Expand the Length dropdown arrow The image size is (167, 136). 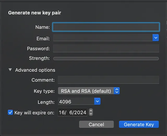coord(97,102)
